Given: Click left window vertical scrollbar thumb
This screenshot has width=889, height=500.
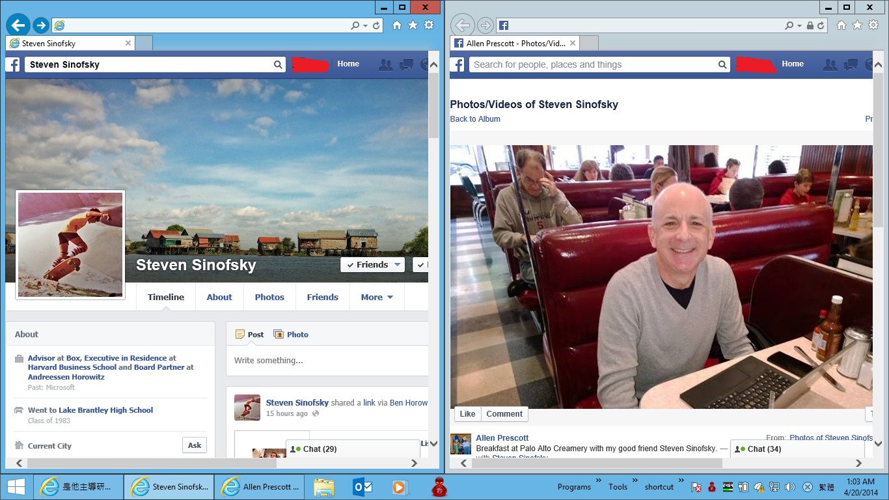Looking at the screenshot, I should click(433, 105).
